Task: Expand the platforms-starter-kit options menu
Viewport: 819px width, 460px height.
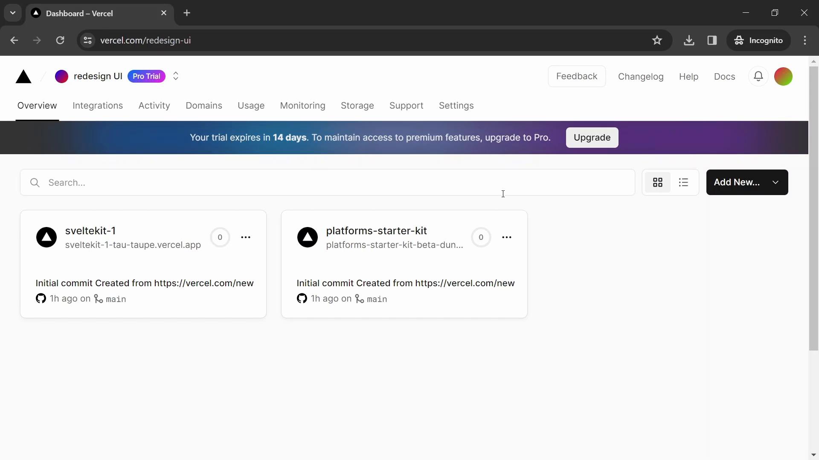Action: [x=506, y=236]
